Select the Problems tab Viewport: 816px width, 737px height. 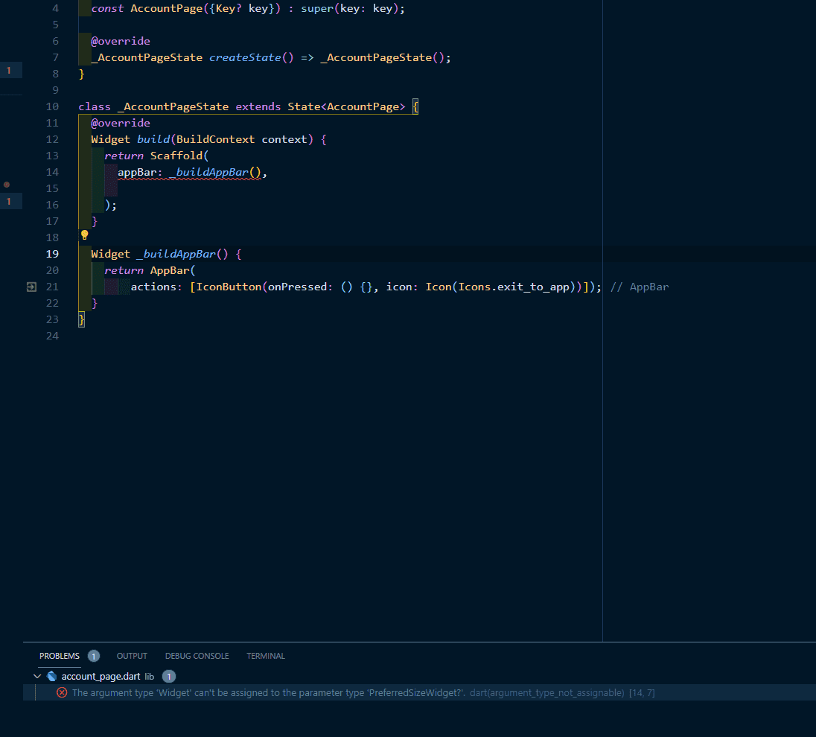[x=60, y=656]
